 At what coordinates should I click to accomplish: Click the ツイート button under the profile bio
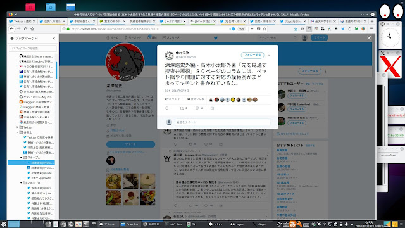[131, 144]
